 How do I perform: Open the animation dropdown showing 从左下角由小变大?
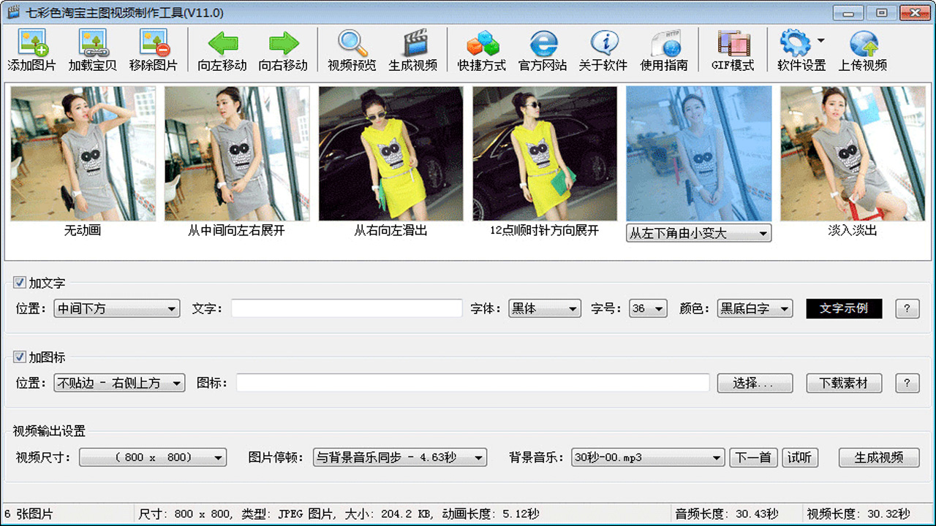coord(762,233)
